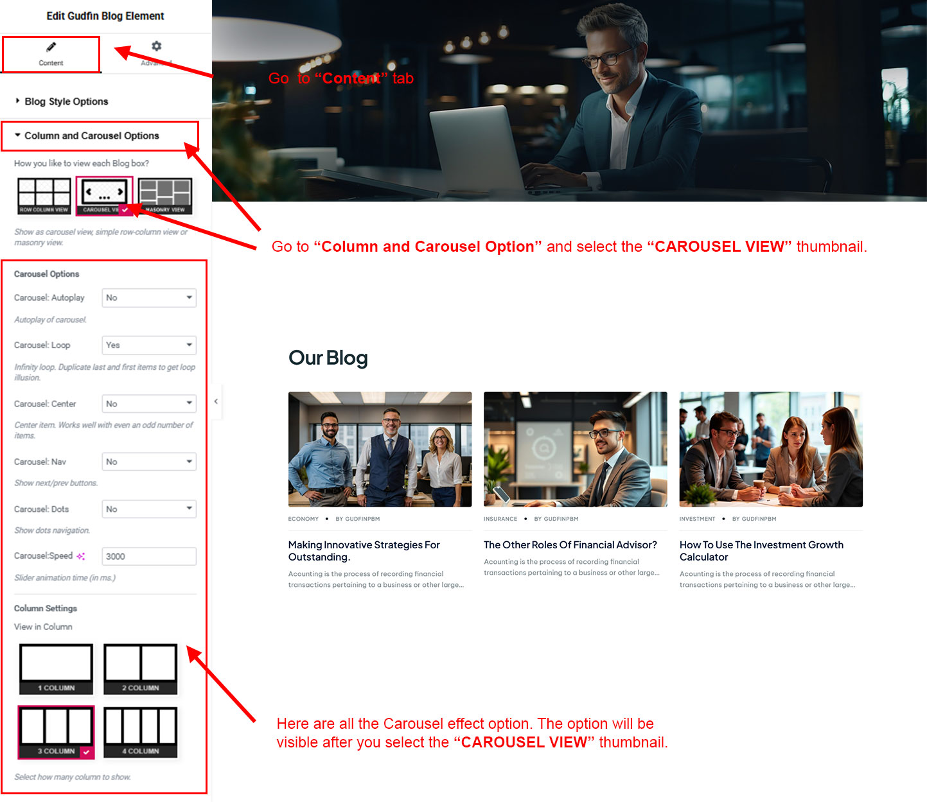Switch to the Content tab

click(x=51, y=54)
